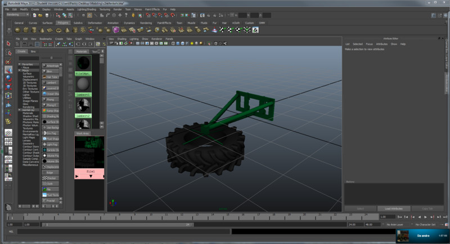Create a polygon torus from the shelf

click(x=58, y=30)
